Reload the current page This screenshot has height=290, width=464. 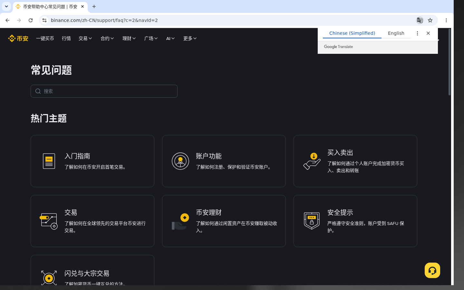(31, 20)
